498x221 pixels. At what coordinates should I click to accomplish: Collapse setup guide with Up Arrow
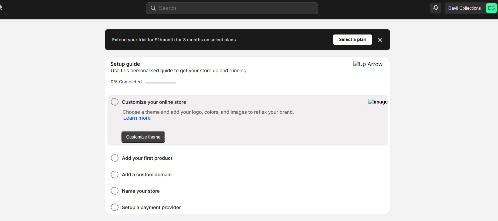click(368, 64)
